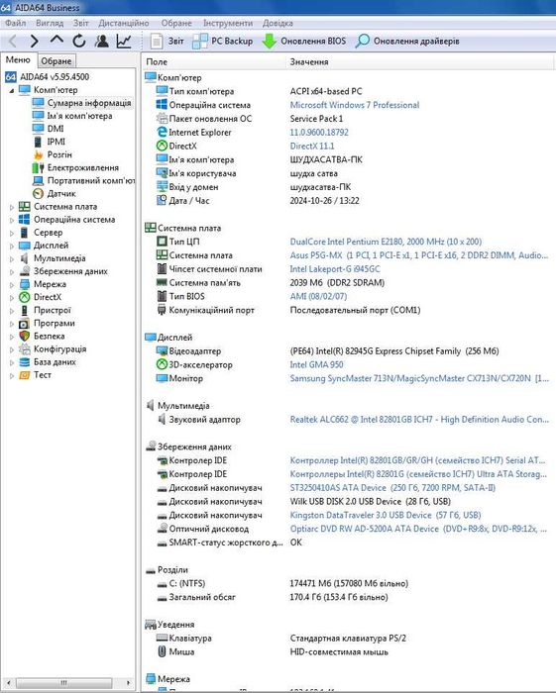Click the Back navigation arrow

(x=13, y=42)
